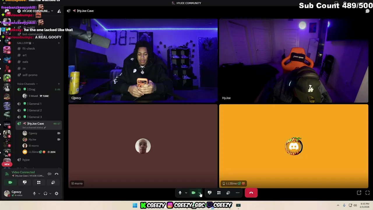373x210 pixels.
Task: Join the General 3 voice channel
Action: click(x=38, y=117)
